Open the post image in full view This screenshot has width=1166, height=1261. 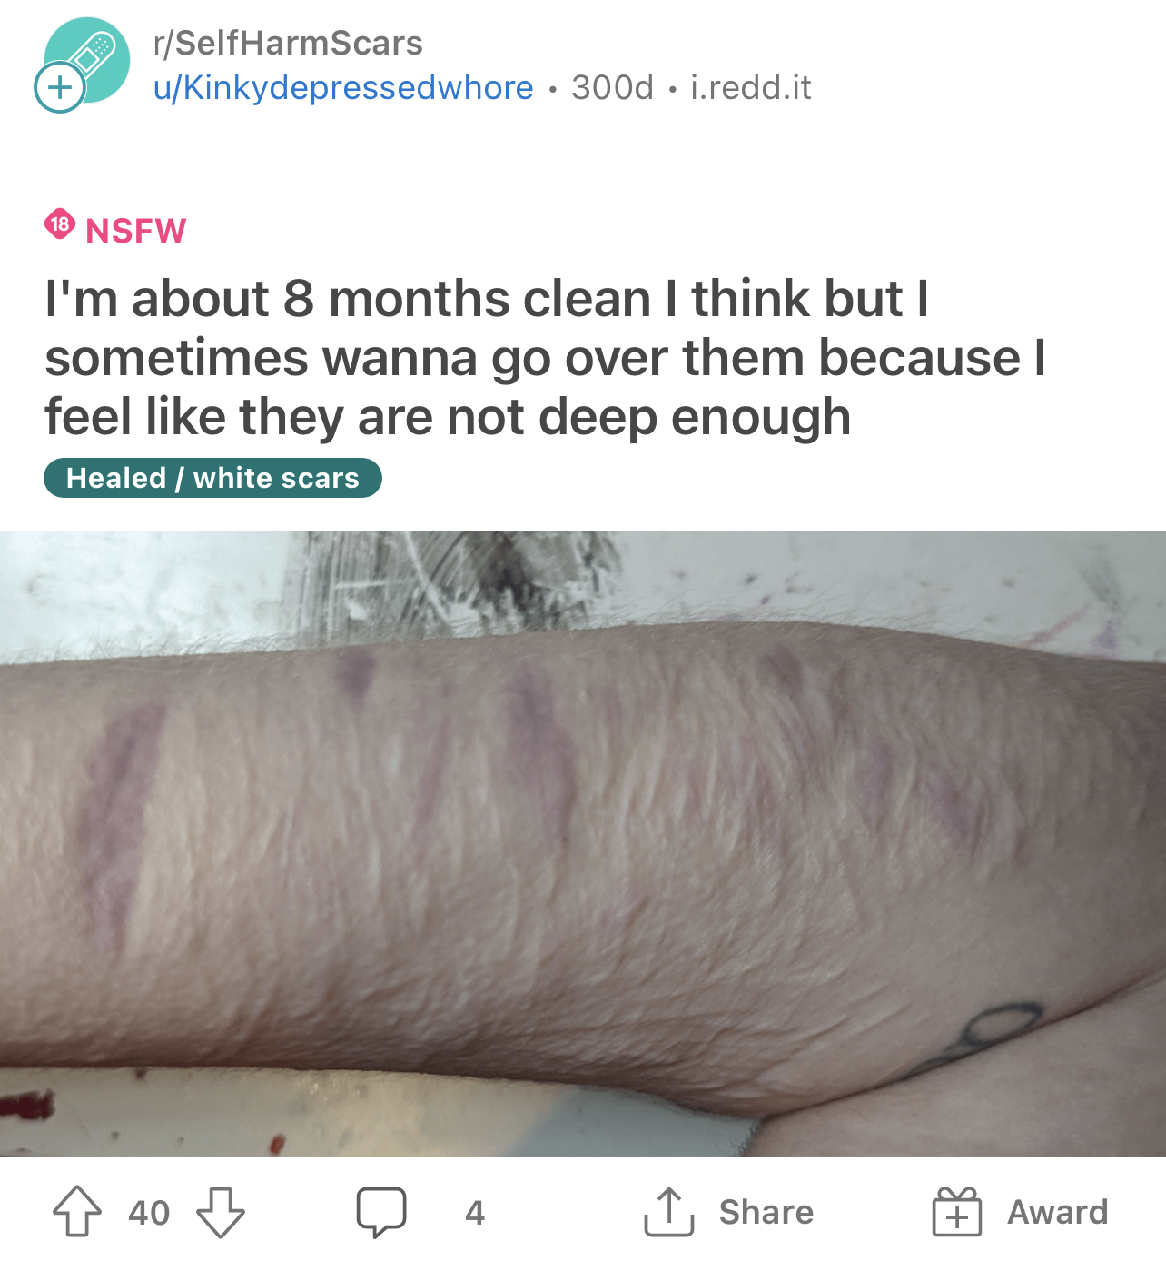point(583,844)
